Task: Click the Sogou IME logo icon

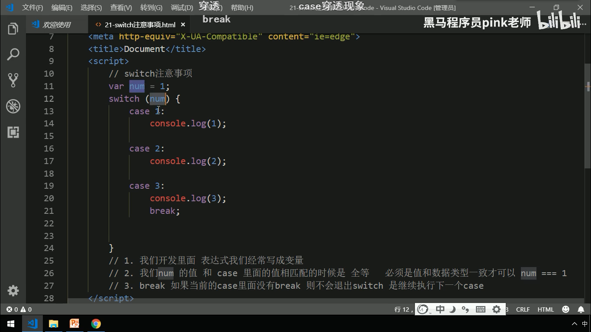Action: point(423,309)
